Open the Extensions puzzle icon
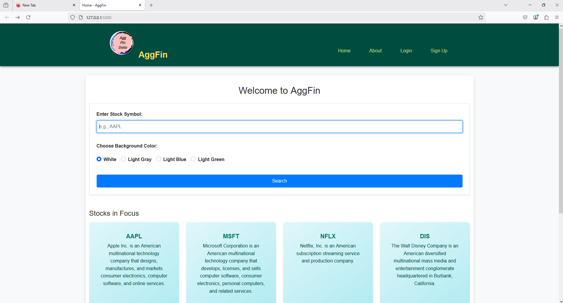The width and height of the screenshot is (563, 303). pos(546,17)
